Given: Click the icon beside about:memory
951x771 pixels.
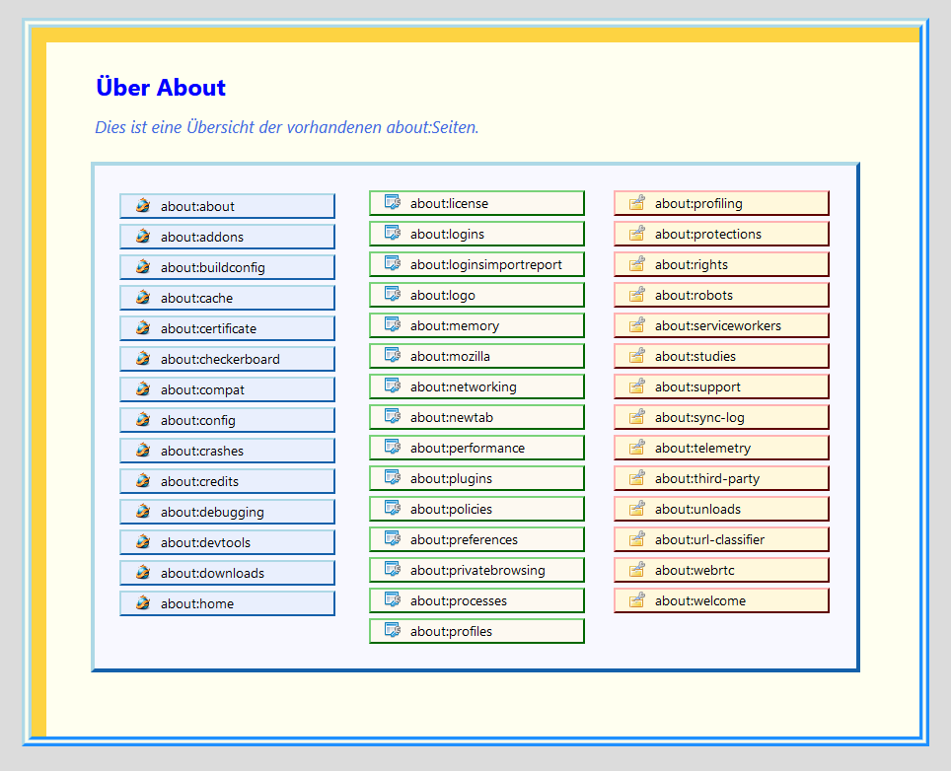Looking at the screenshot, I should click(392, 325).
